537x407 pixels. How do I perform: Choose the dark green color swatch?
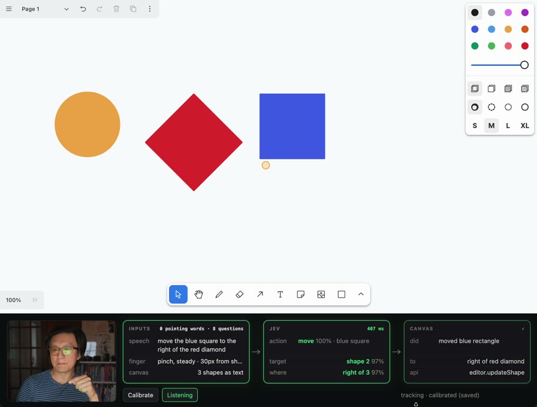475,46
